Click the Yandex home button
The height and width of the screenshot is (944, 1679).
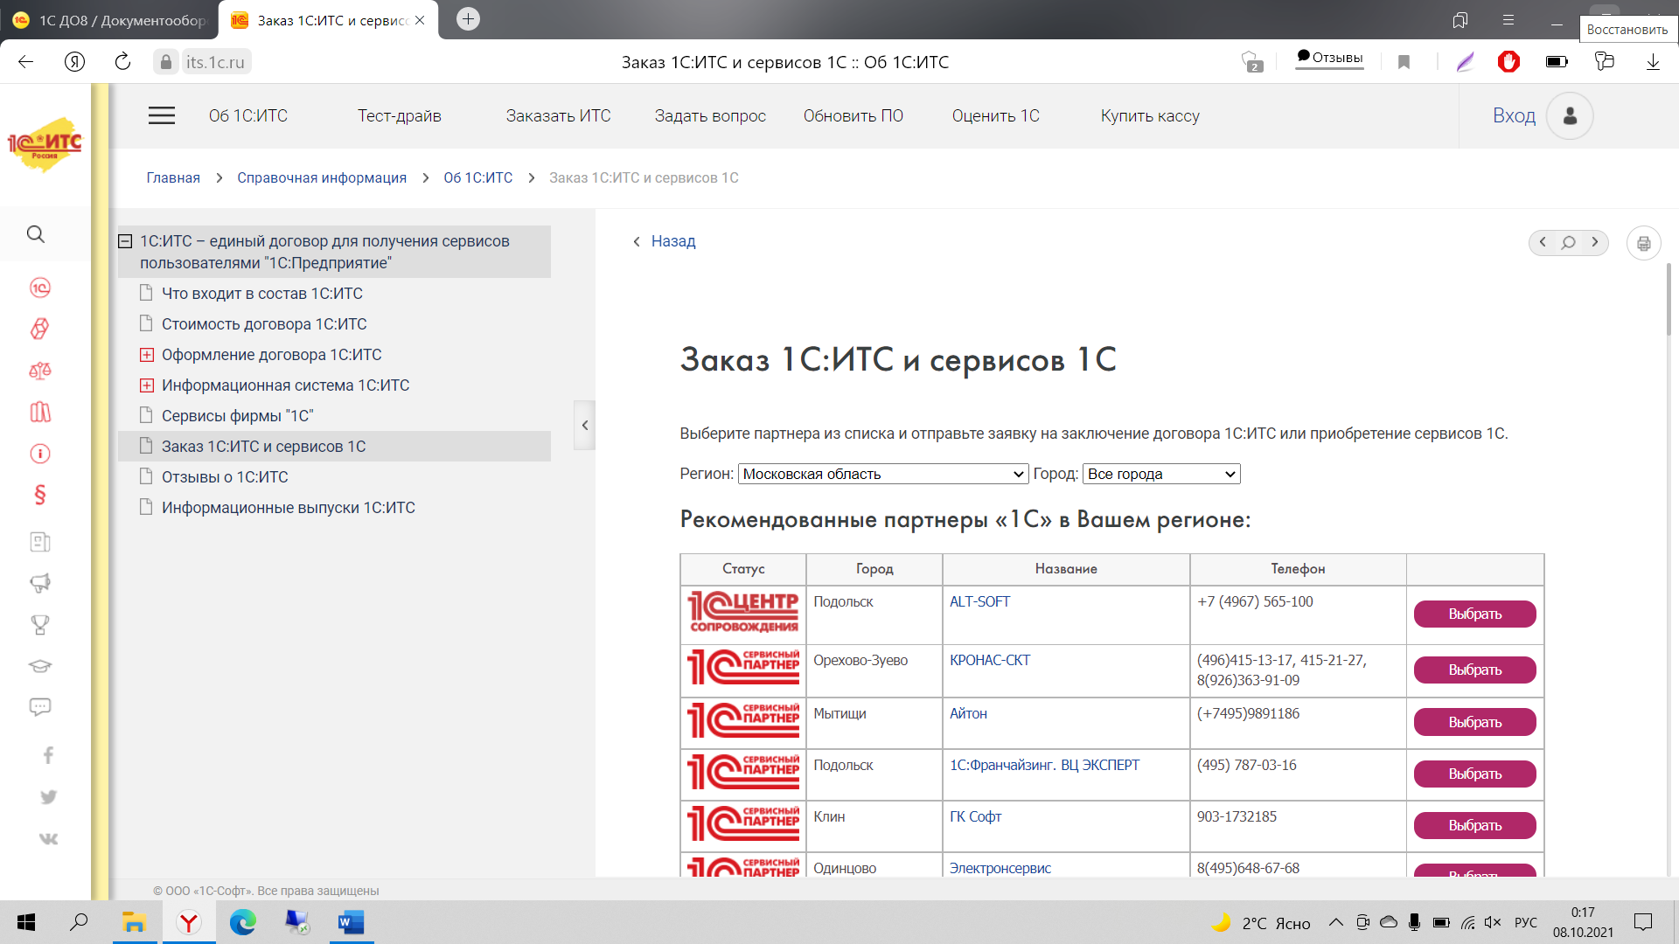click(x=74, y=61)
